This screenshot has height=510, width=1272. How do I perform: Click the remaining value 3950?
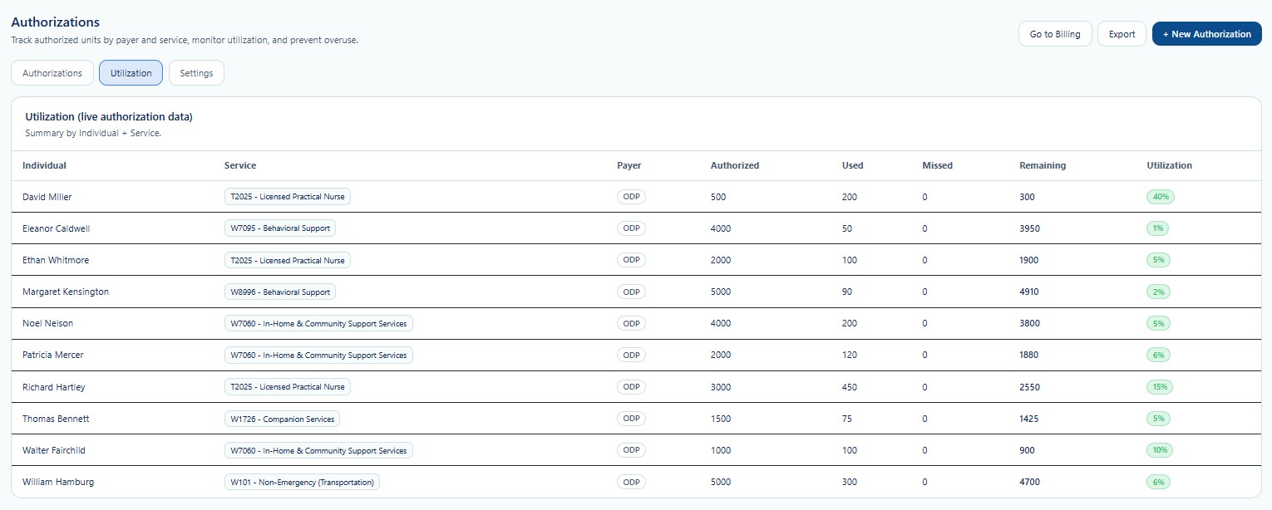1029,228
